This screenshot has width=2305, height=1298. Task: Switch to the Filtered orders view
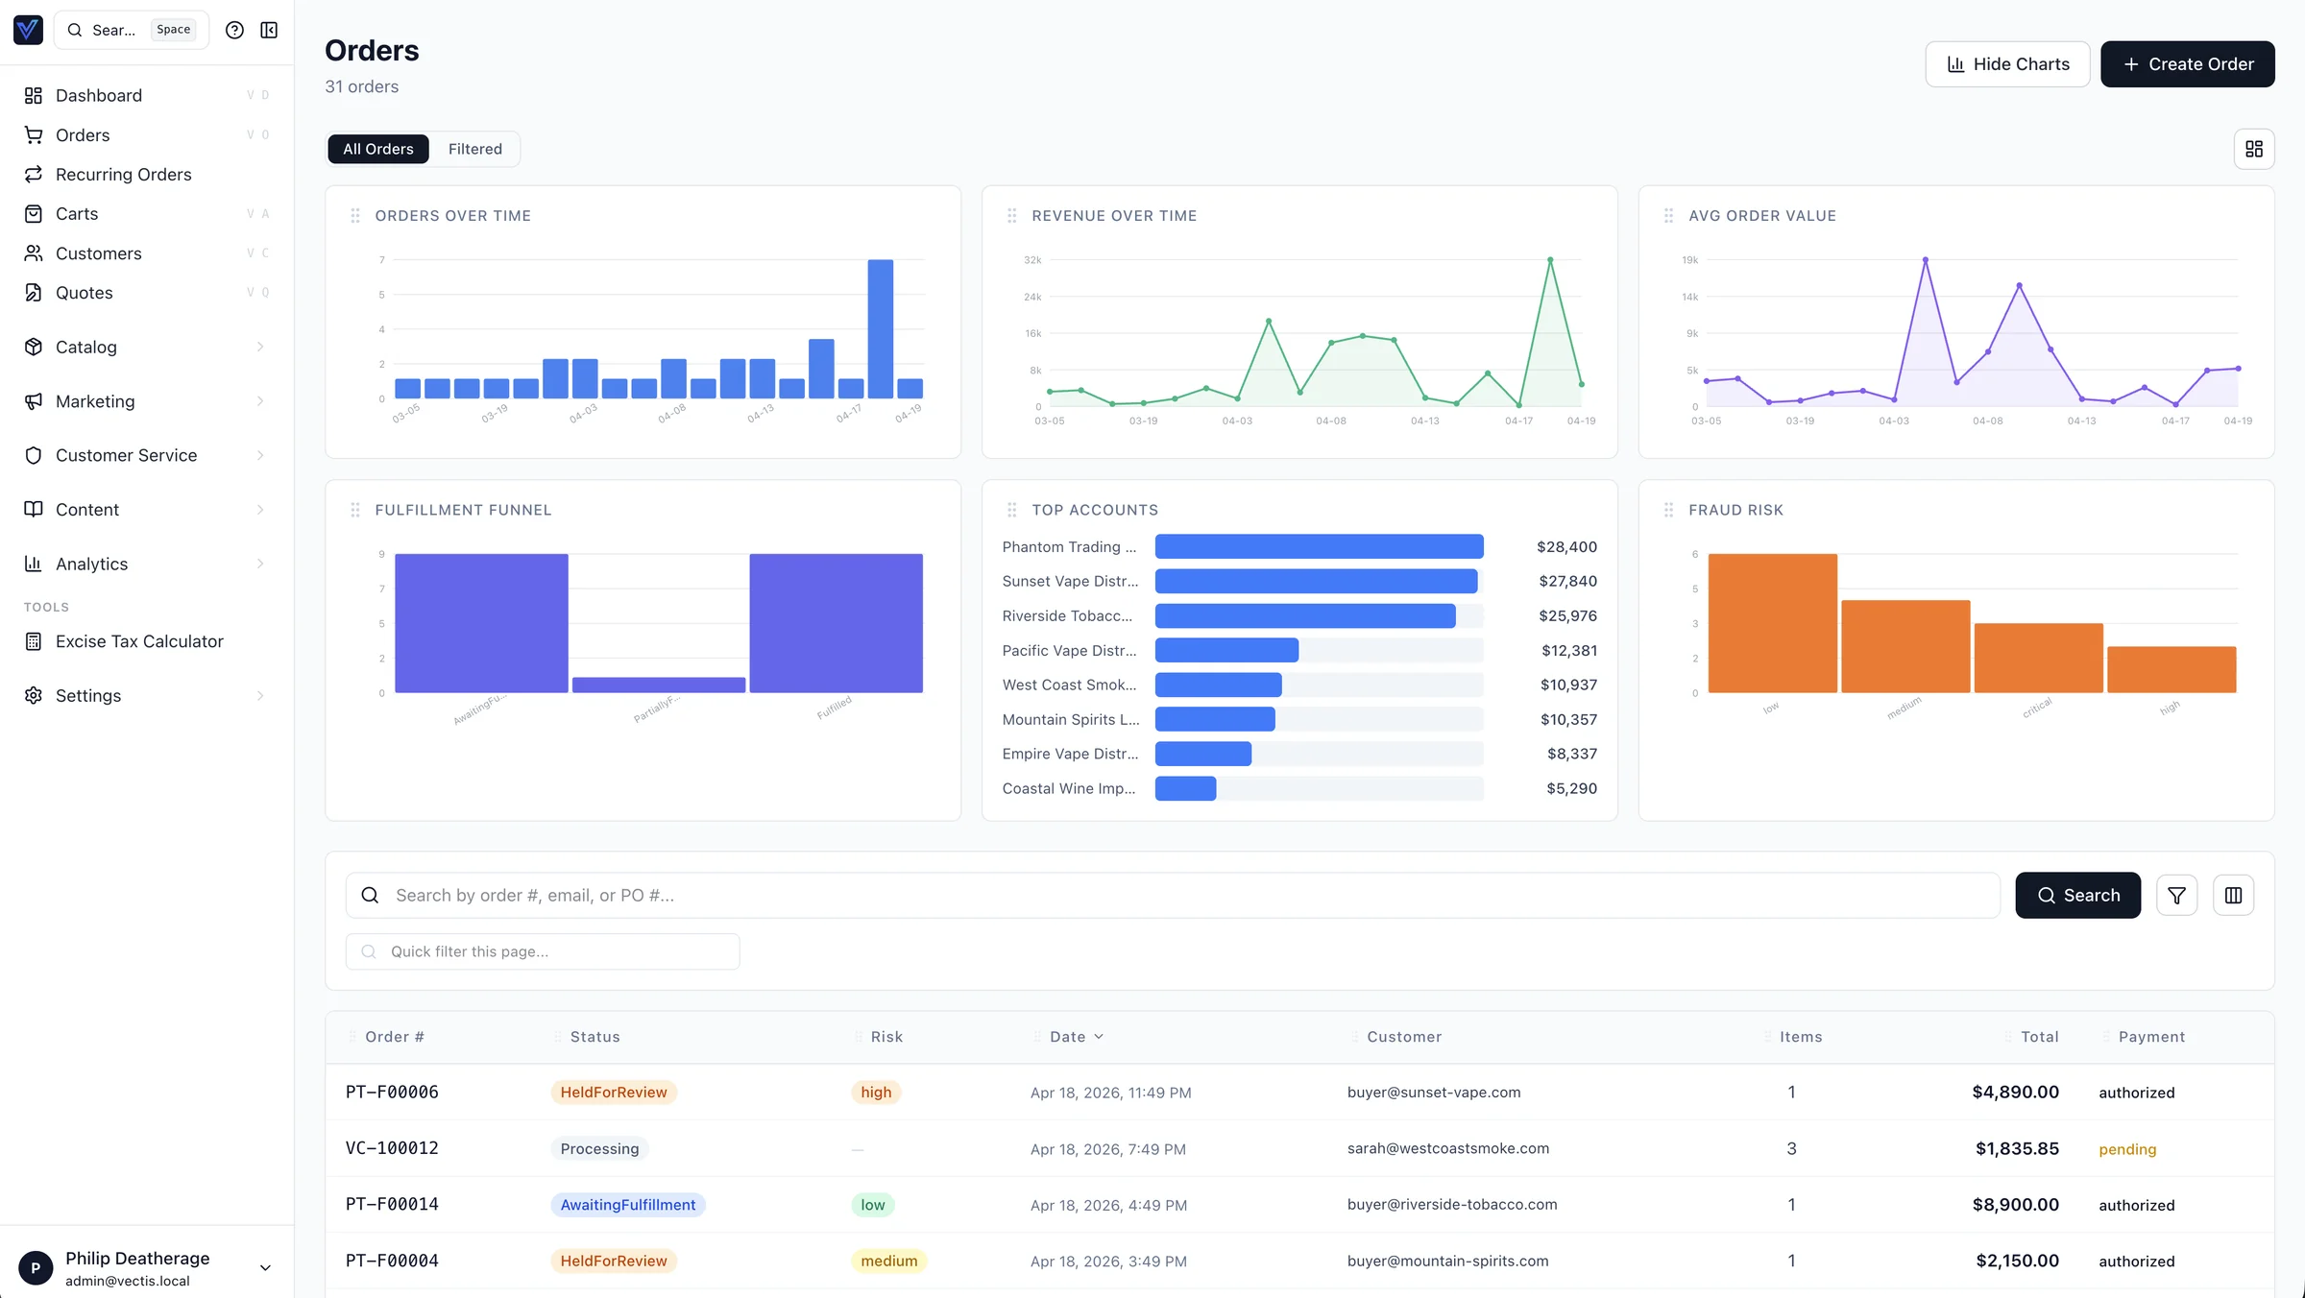474,149
